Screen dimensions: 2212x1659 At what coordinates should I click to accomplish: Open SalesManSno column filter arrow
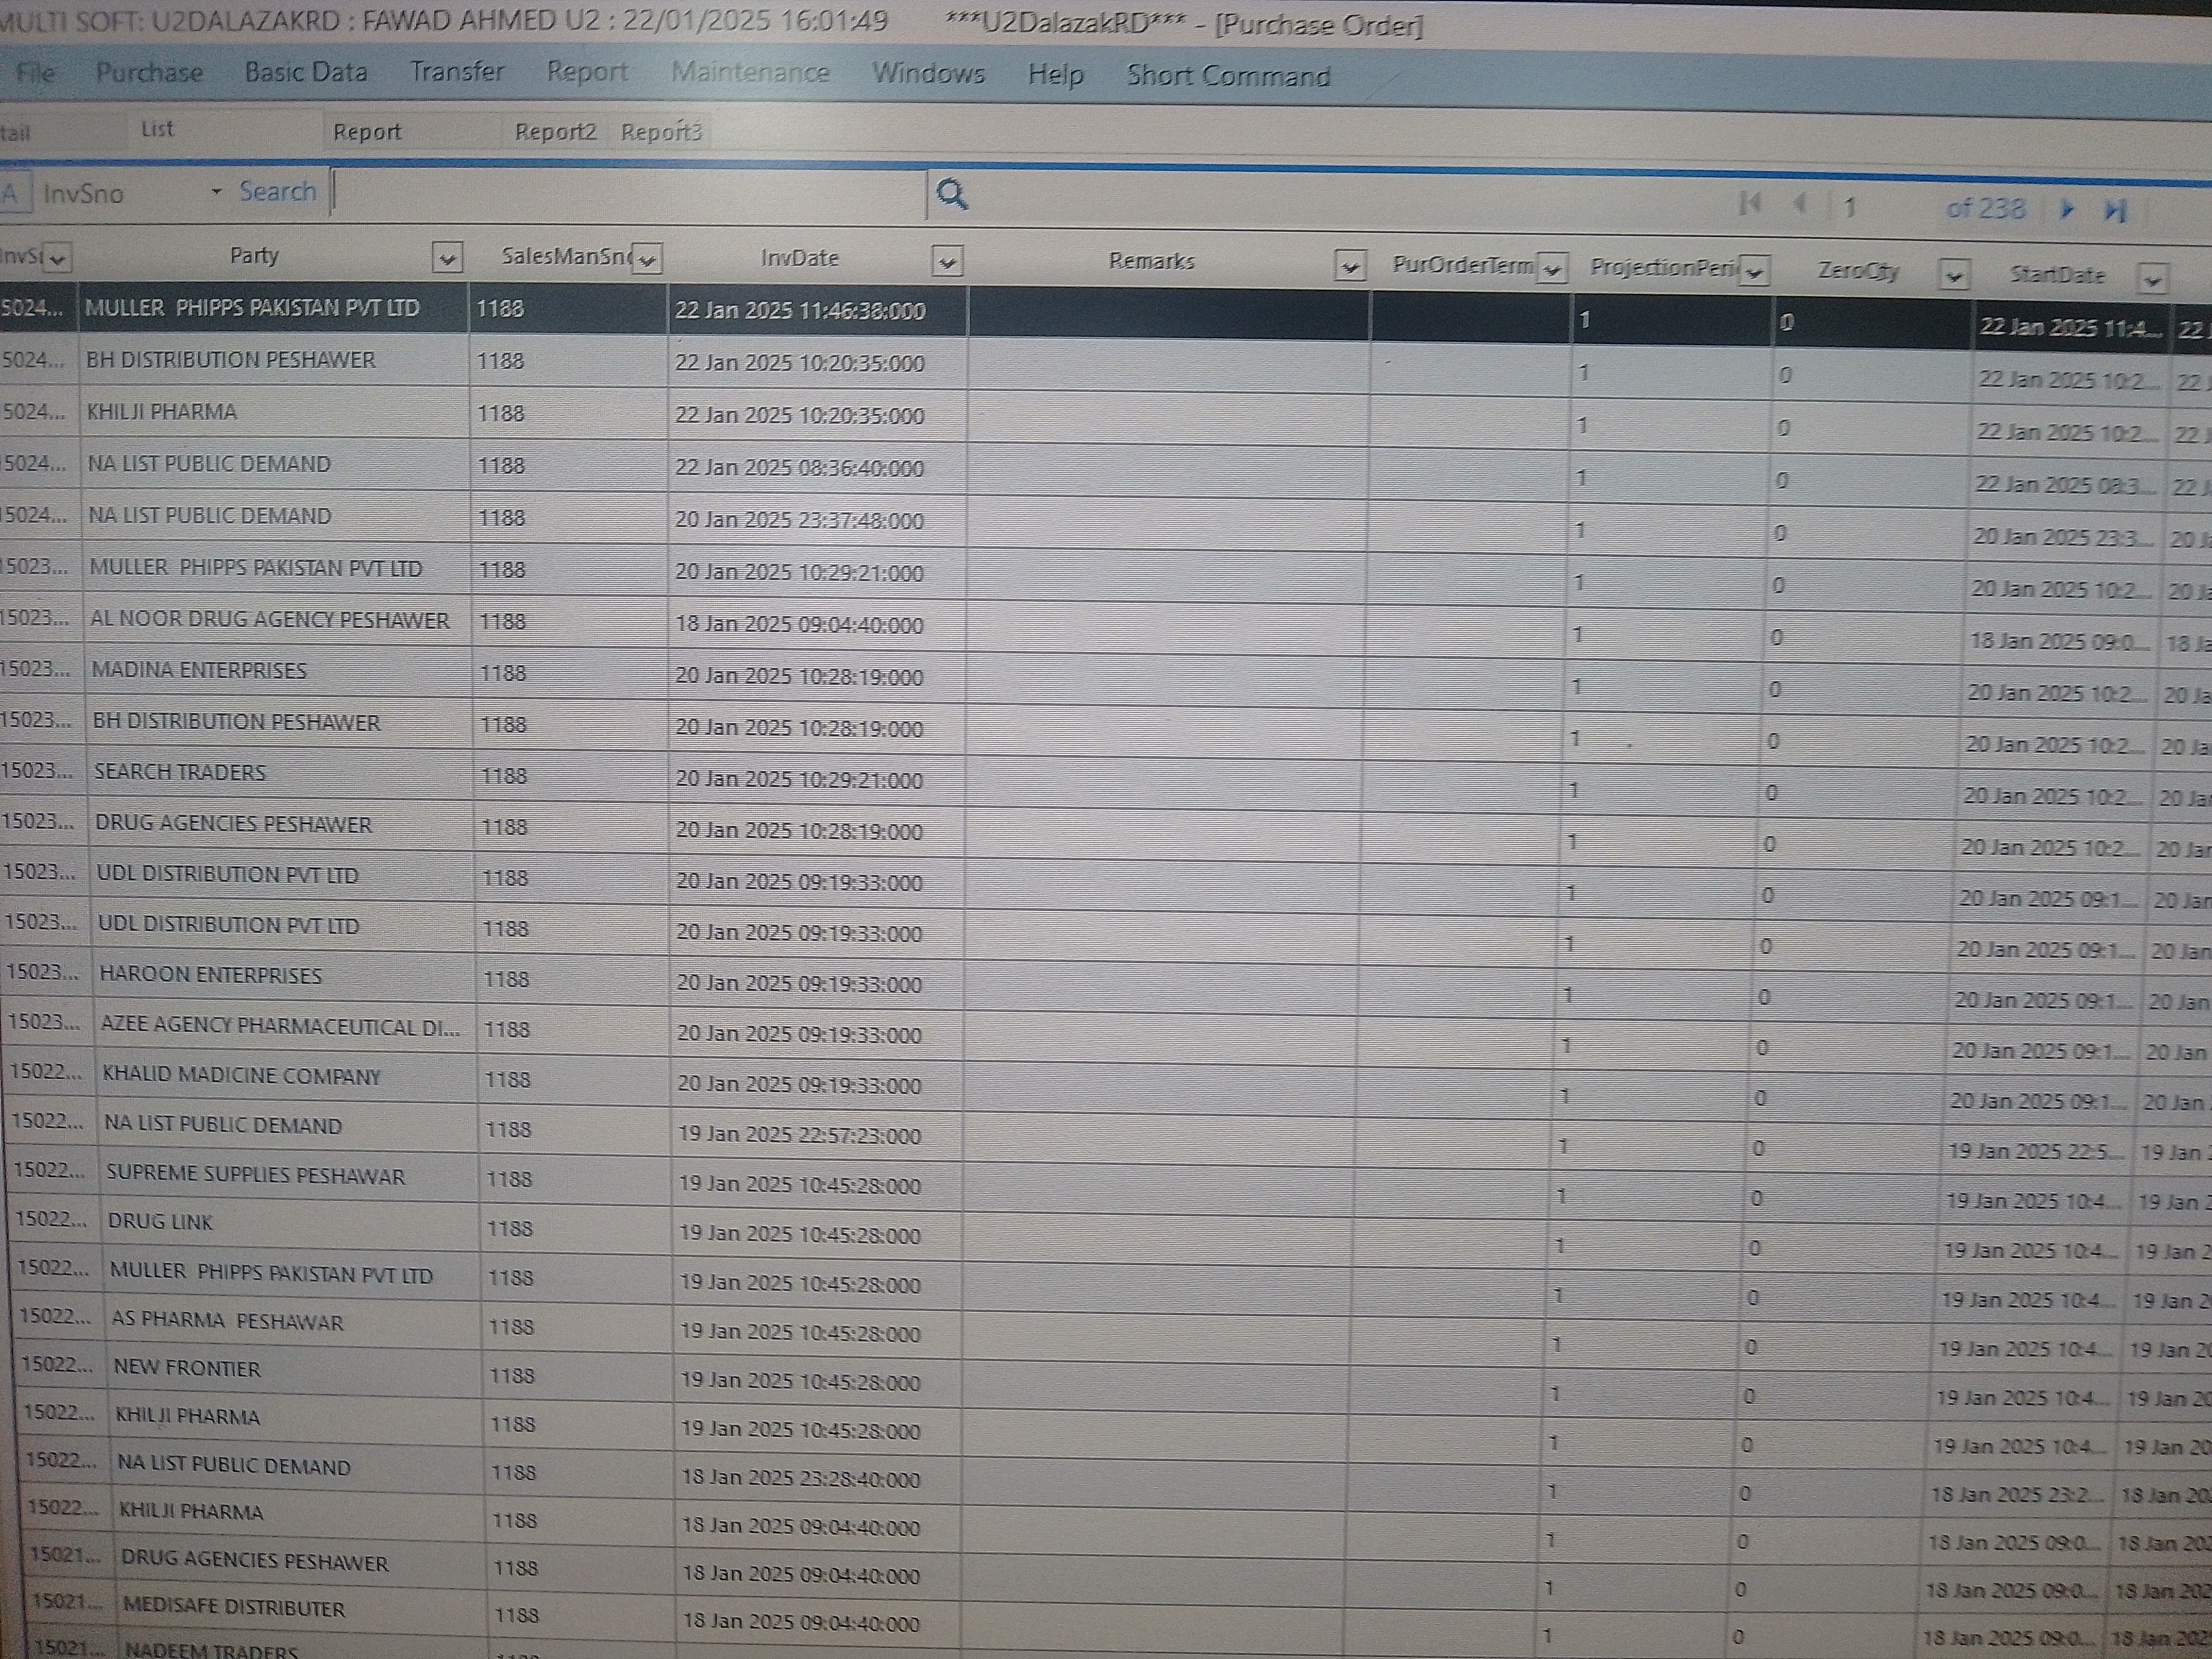click(648, 260)
